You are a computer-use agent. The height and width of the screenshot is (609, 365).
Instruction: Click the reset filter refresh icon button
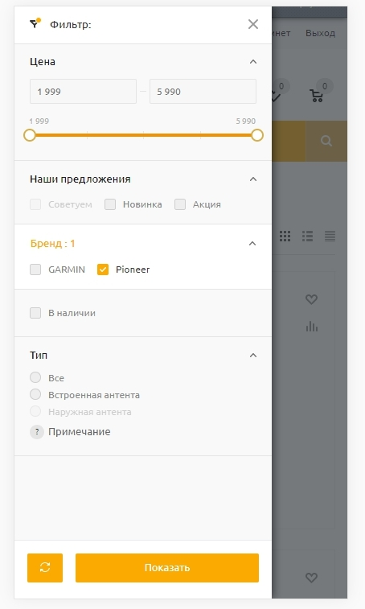pyautogui.click(x=45, y=567)
